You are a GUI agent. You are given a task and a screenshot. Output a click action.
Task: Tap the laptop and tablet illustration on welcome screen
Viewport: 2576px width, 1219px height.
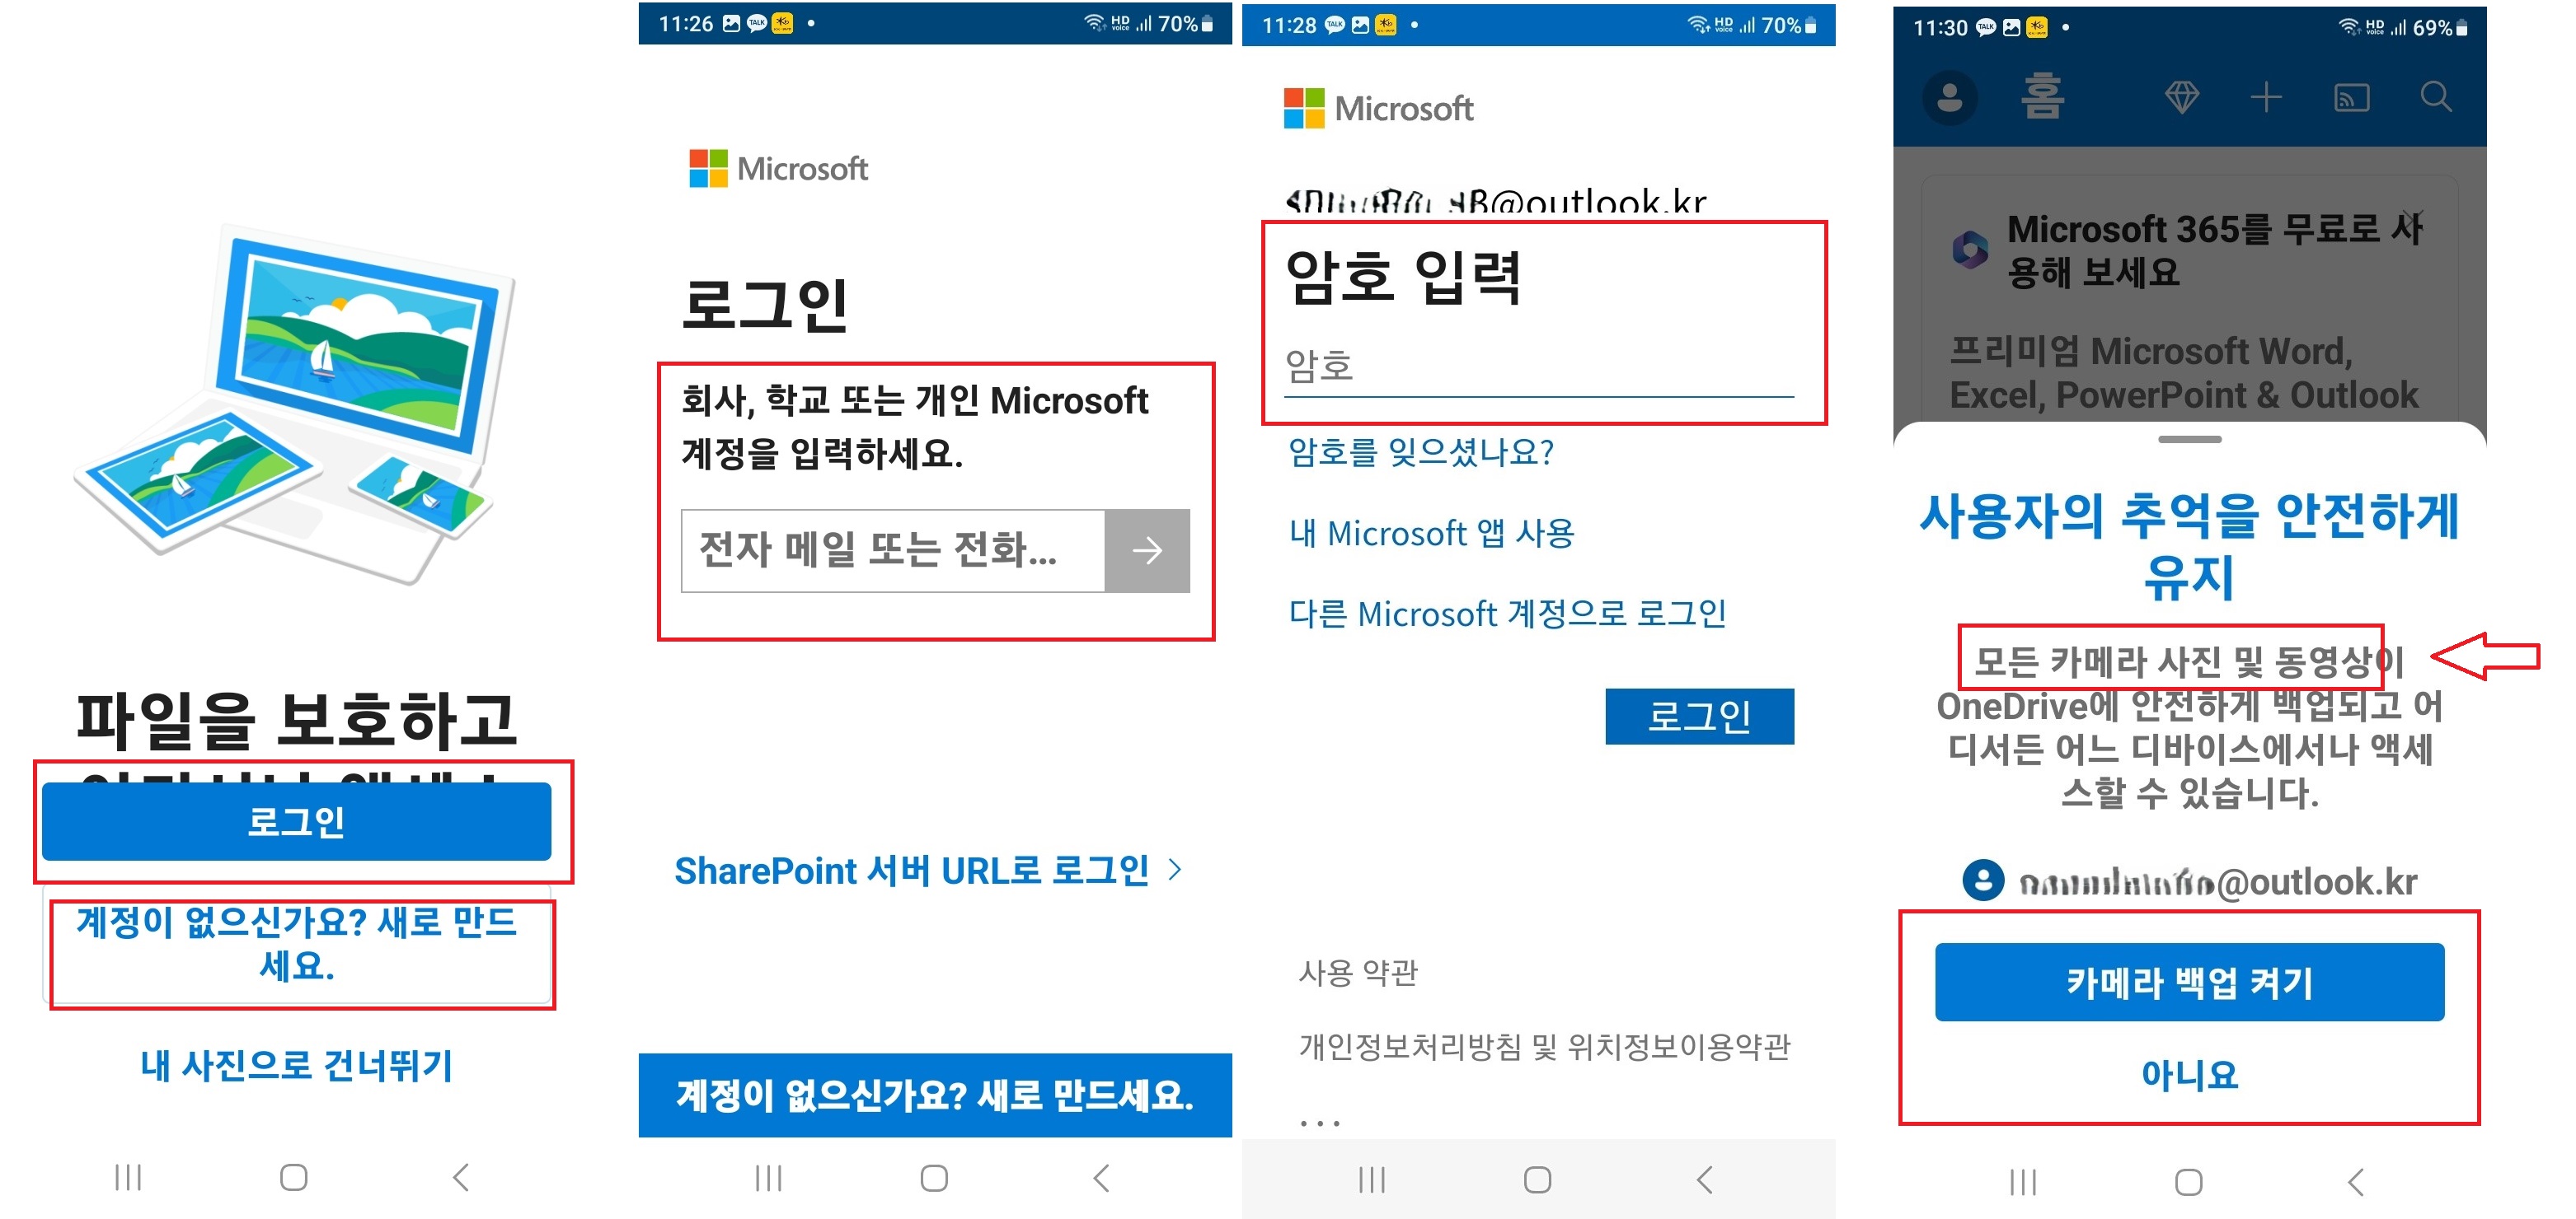[x=296, y=403]
